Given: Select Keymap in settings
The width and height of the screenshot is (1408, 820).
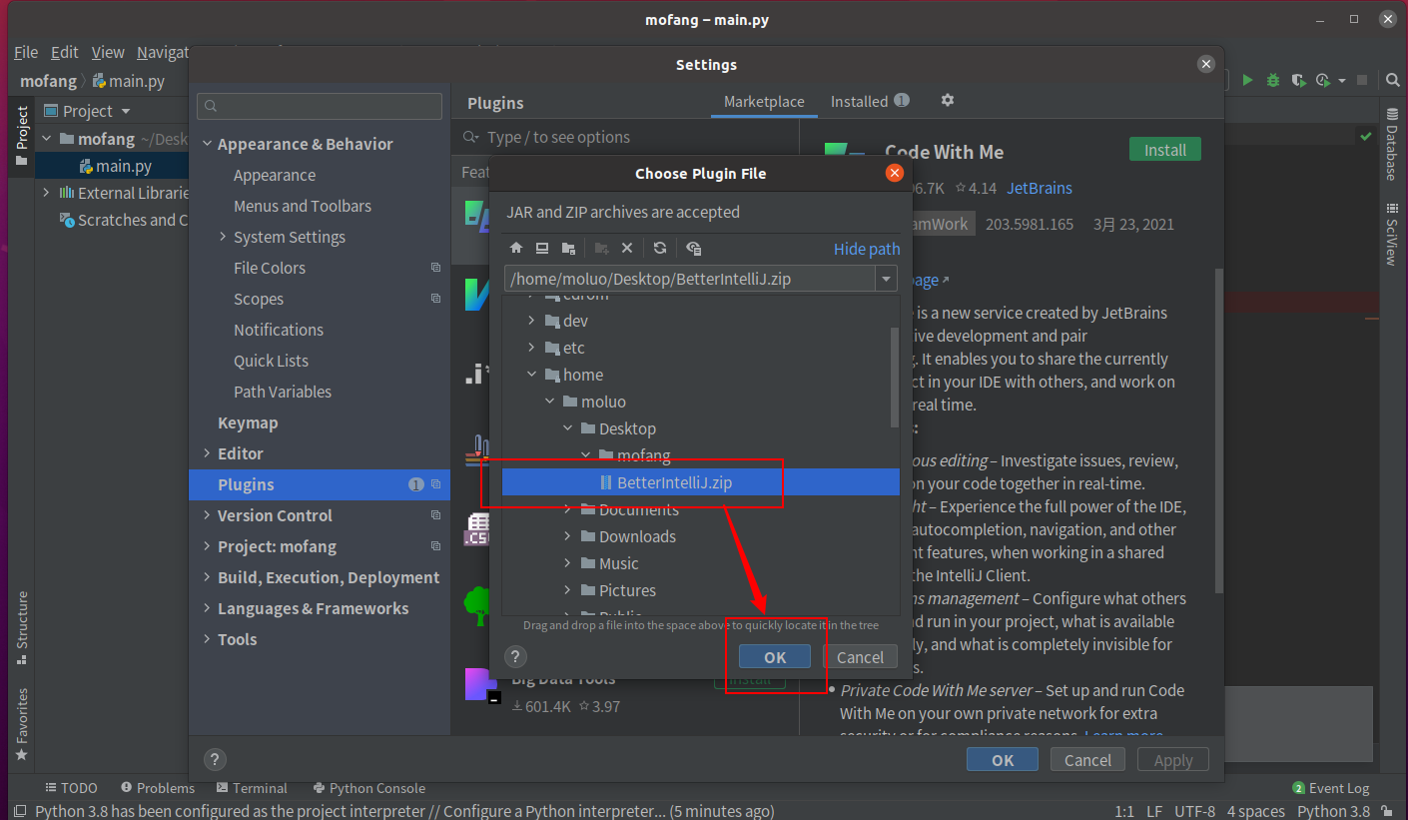Looking at the screenshot, I should tap(248, 422).
